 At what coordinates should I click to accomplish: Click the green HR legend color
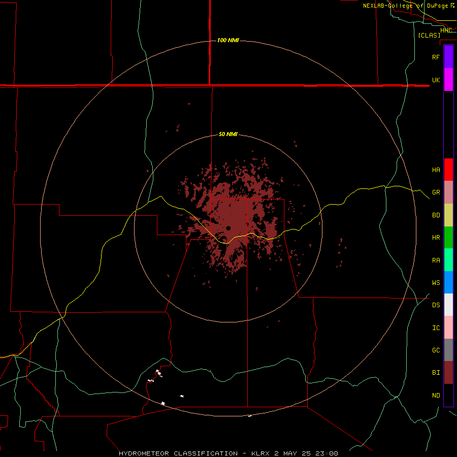(x=448, y=238)
